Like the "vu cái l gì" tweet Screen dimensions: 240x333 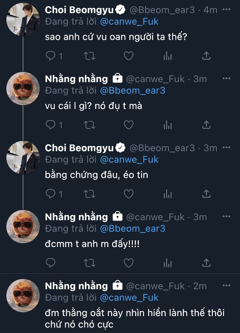128,125
